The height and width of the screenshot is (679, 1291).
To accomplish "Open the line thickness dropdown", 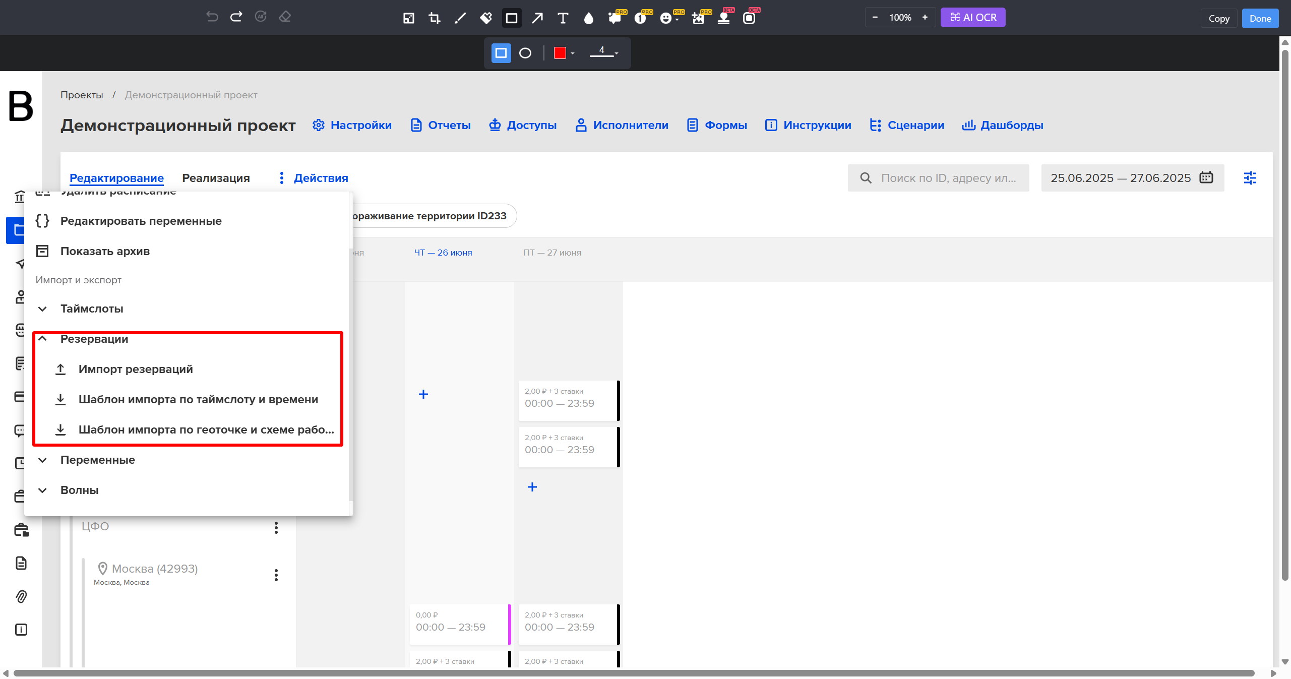I will point(604,52).
